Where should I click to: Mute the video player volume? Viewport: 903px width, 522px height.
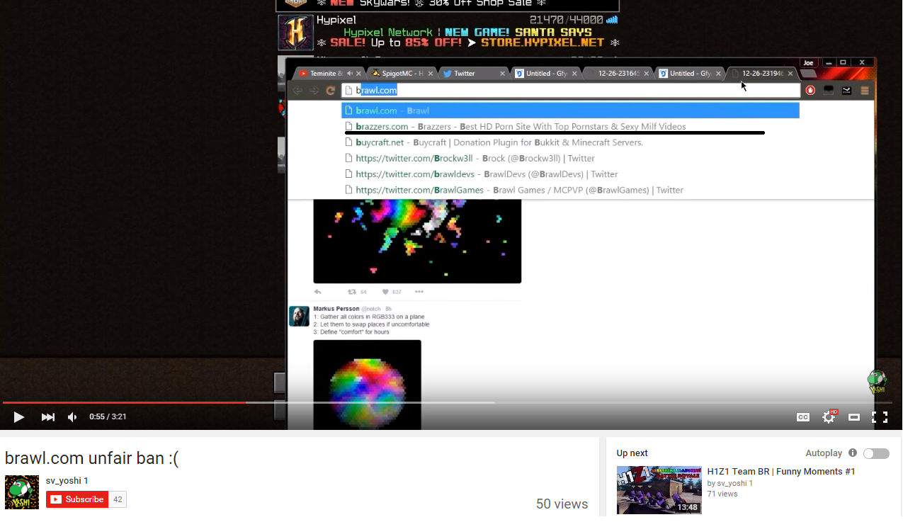pyautogui.click(x=72, y=417)
